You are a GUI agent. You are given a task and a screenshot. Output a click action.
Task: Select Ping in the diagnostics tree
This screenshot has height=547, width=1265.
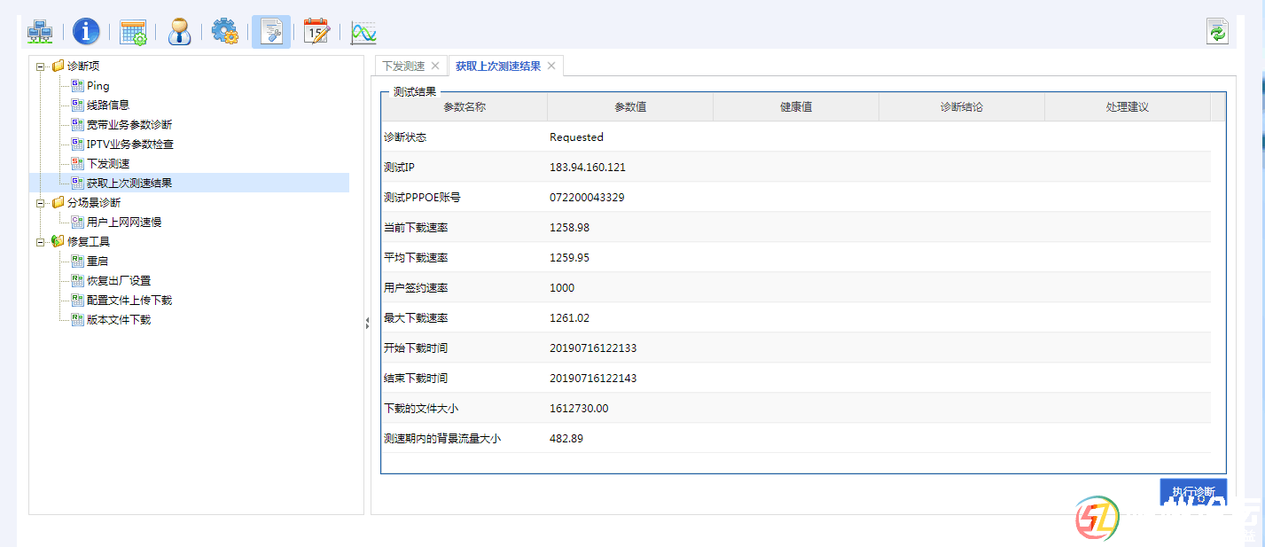tap(98, 86)
